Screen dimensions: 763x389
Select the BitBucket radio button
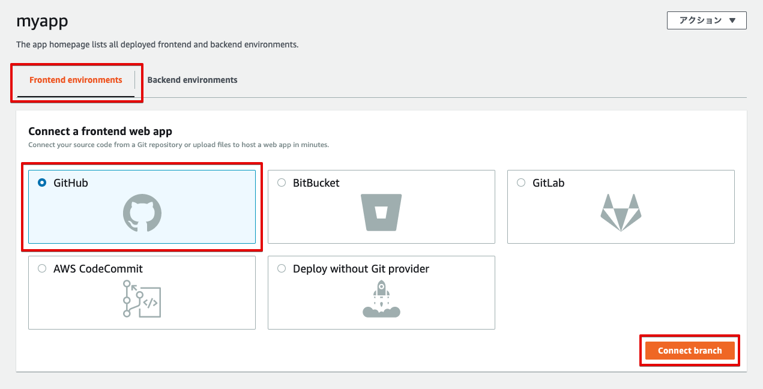click(x=282, y=182)
